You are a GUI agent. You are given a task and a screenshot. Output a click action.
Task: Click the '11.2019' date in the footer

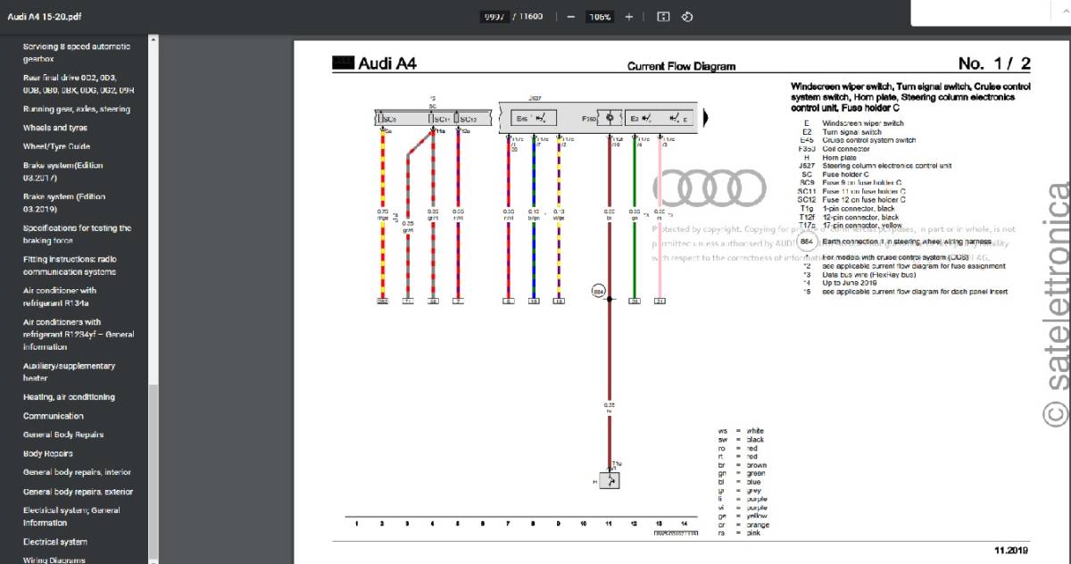(1013, 549)
